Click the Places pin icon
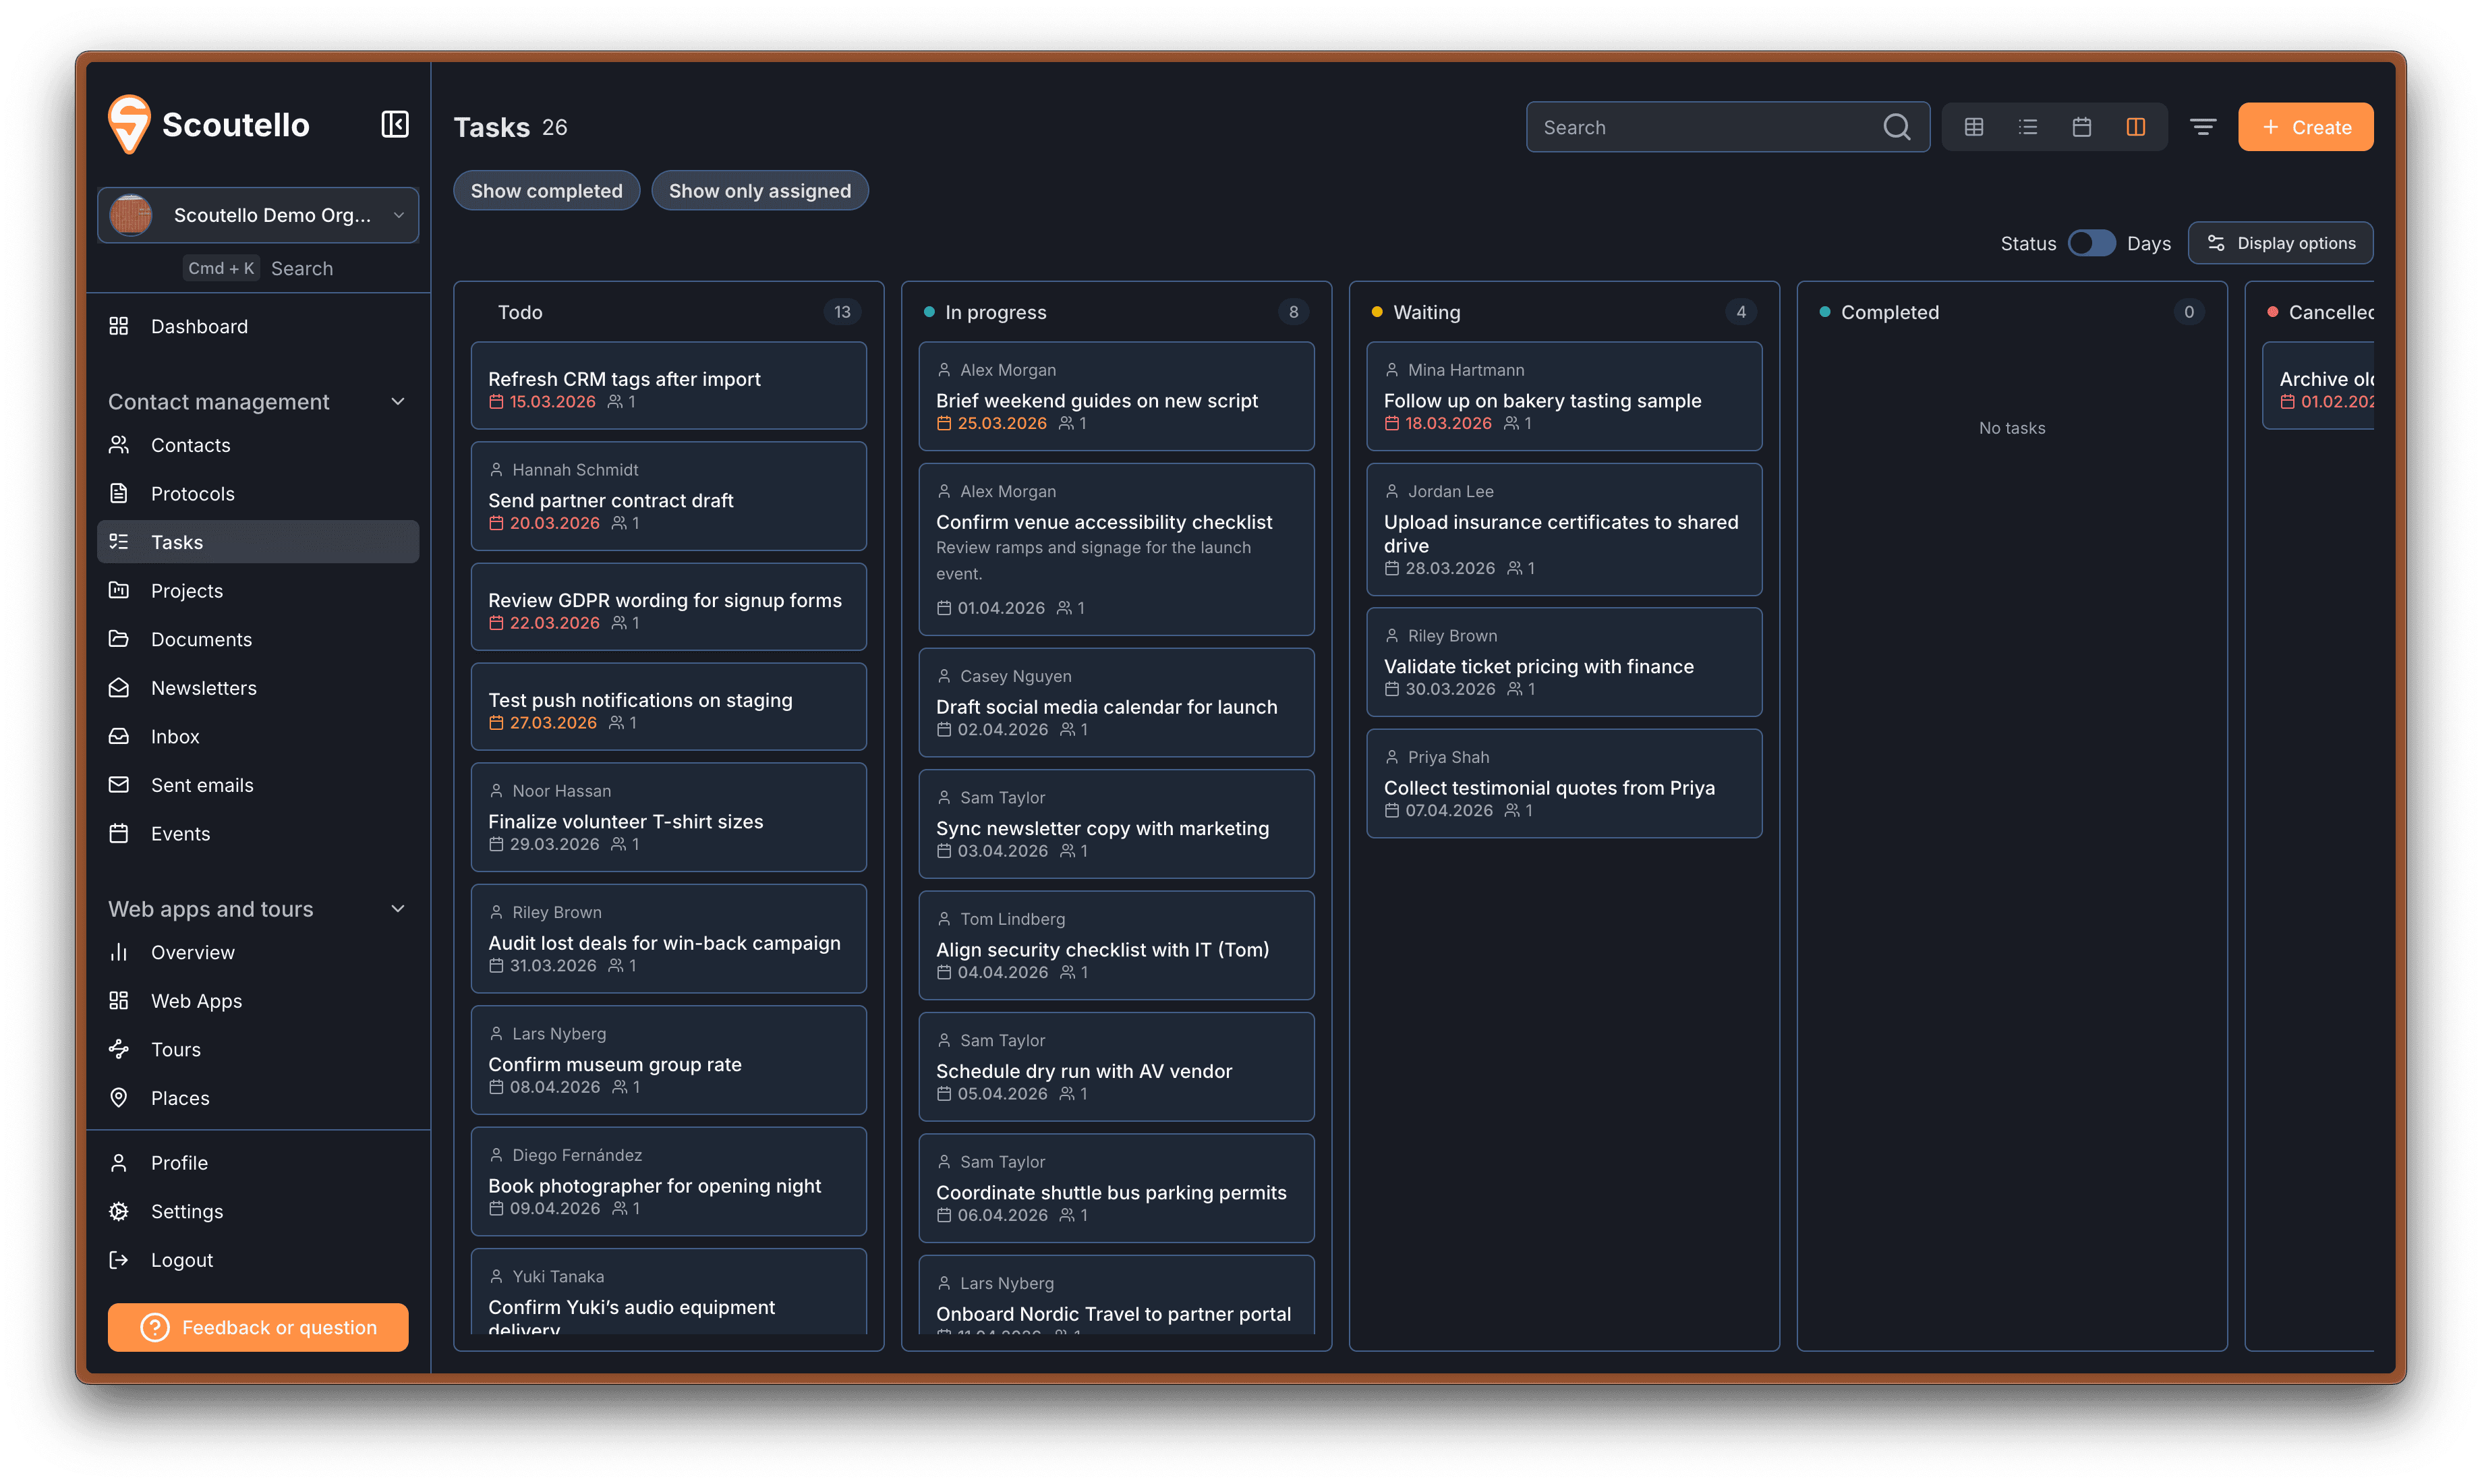 pos(119,1097)
